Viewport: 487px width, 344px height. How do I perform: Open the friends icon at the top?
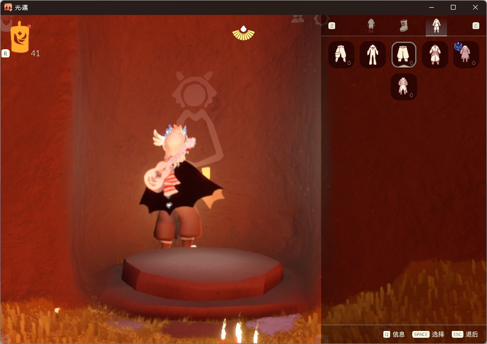coord(298,19)
